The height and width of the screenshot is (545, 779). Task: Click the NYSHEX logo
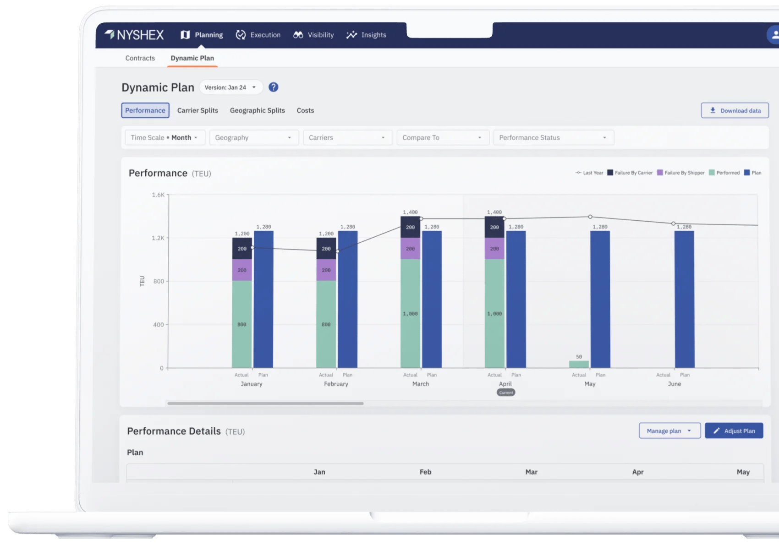tap(134, 35)
